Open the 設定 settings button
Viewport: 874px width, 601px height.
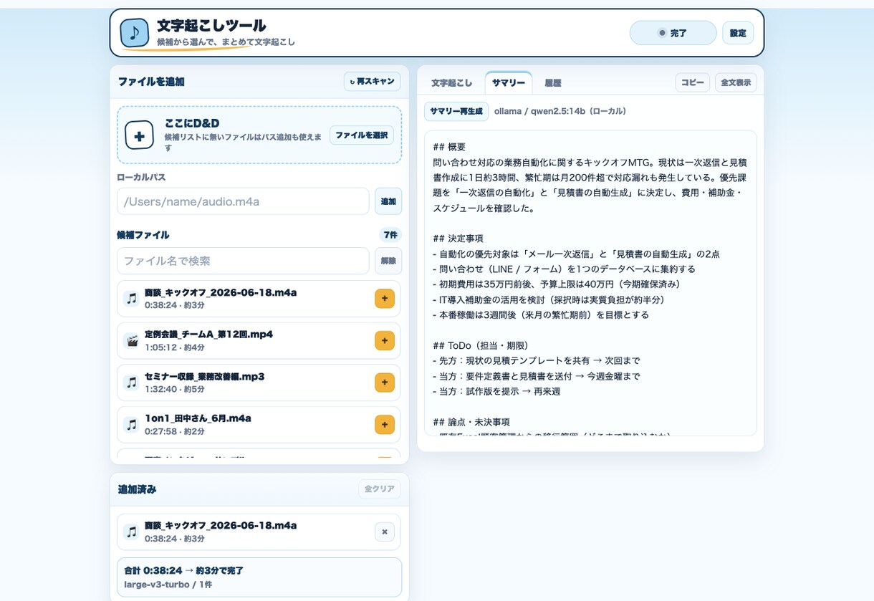tap(738, 33)
